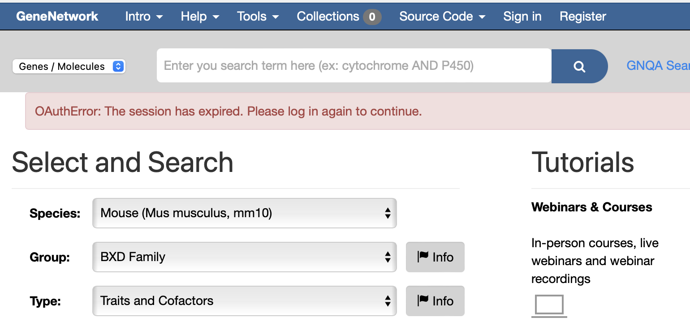Click into the search term input field
The image size is (690, 326).
click(x=354, y=66)
